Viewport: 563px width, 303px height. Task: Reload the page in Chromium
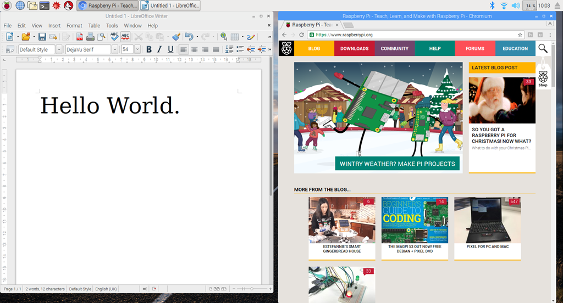point(302,35)
